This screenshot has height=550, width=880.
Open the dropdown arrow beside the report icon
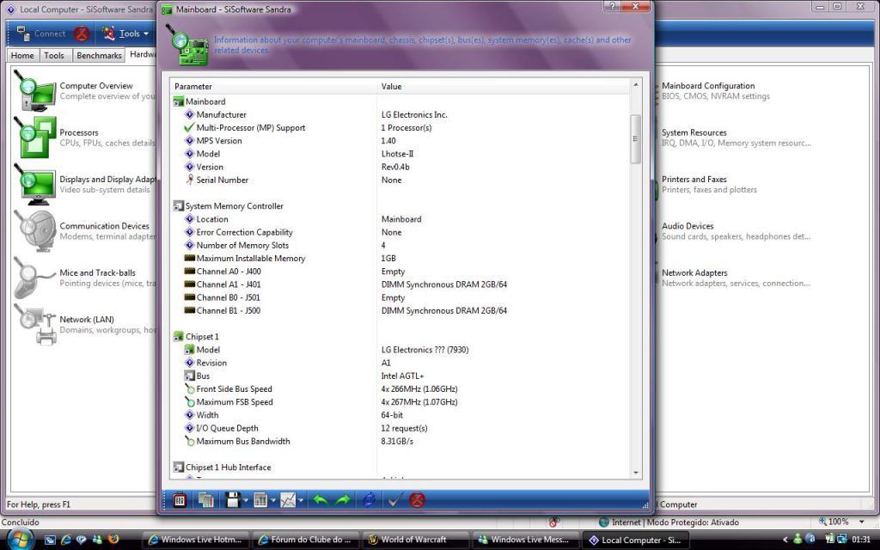273,500
